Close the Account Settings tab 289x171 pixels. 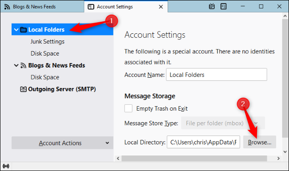point(161,7)
